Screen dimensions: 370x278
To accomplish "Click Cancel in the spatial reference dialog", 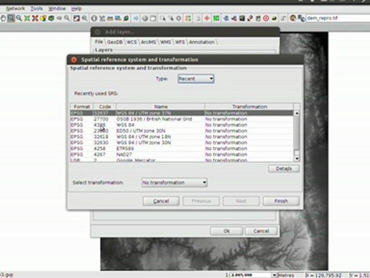I will click(161, 201).
